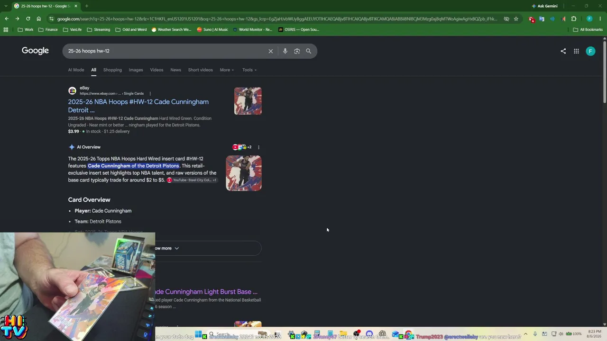Focus the Google search input field
The width and height of the screenshot is (607, 341).
coord(166,51)
